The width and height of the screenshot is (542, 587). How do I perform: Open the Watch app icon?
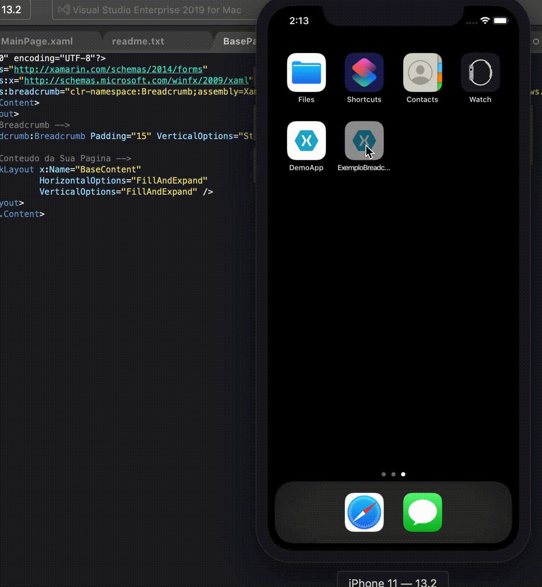[480, 72]
